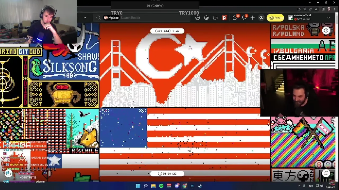Image resolution: width=339 pixels, height=190 pixels.
Task: Open Windows taskbar search
Action: pyautogui.click(x=146, y=186)
